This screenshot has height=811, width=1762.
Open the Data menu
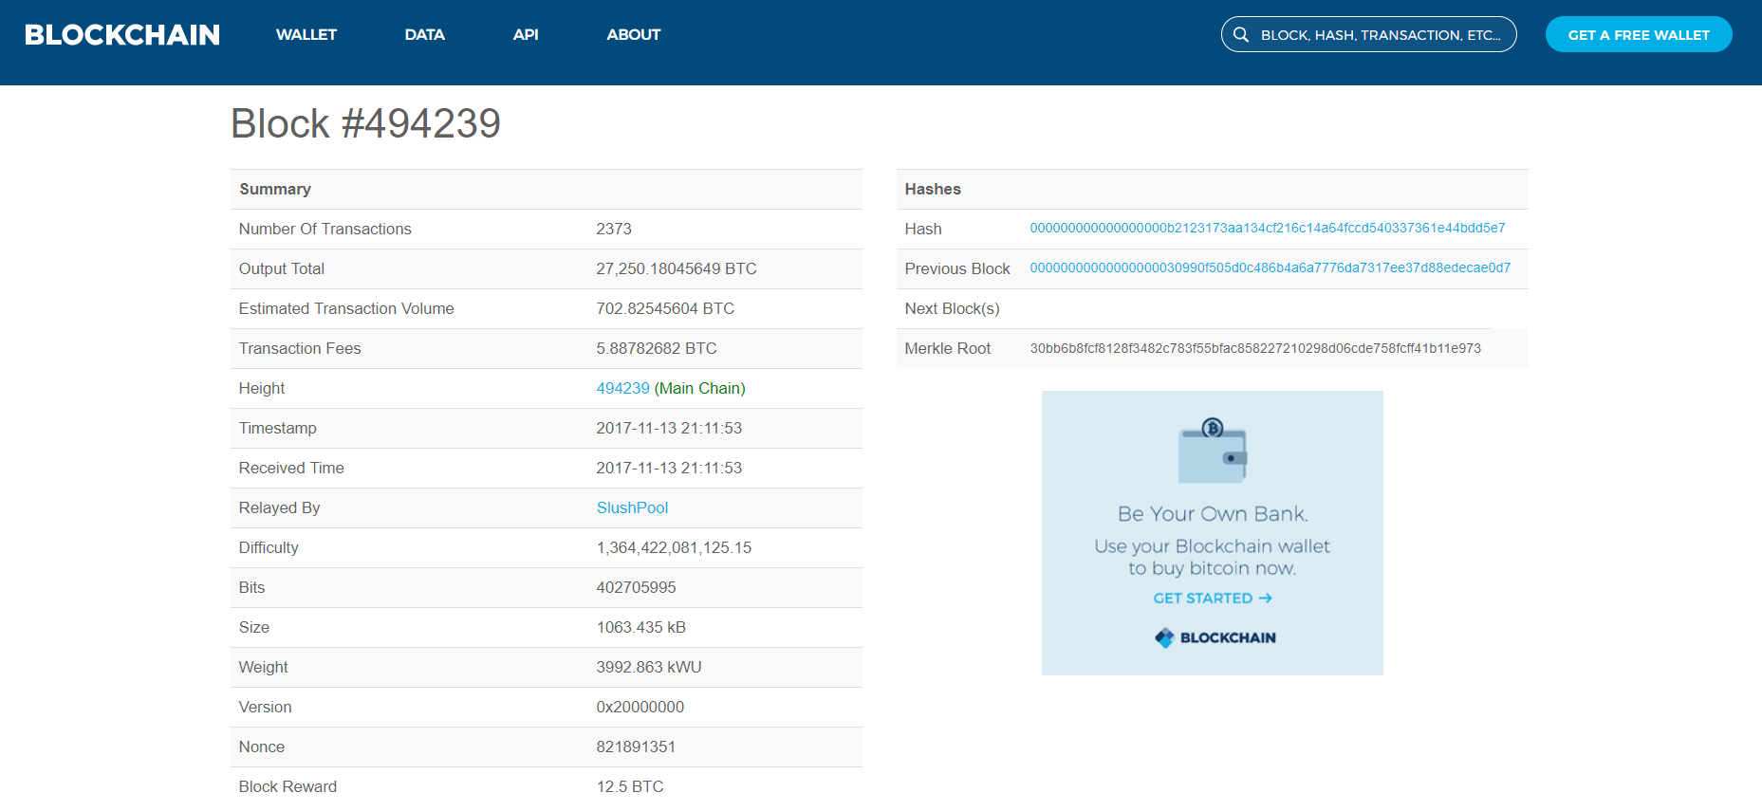tap(425, 35)
